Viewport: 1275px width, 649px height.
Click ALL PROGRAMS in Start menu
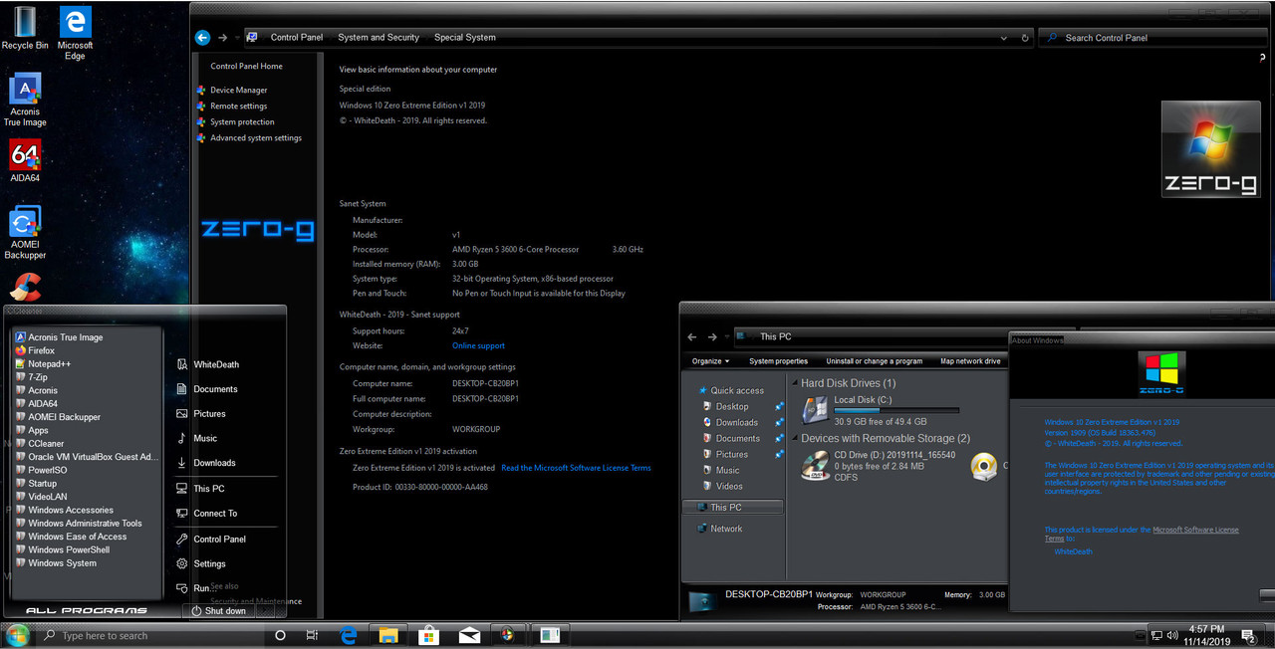click(x=86, y=611)
